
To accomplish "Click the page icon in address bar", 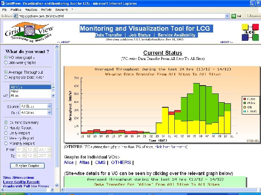I will tap(16, 16).
